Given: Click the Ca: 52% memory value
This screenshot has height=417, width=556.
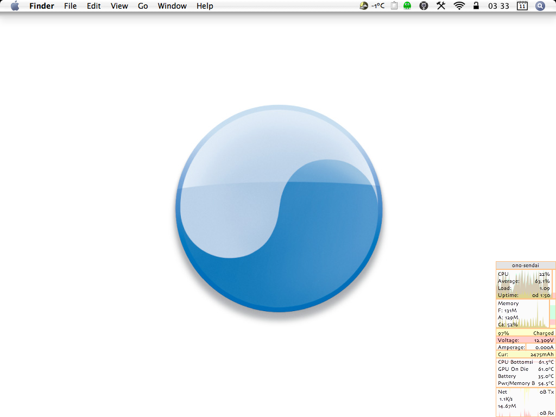Looking at the screenshot, I should (508, 325).
